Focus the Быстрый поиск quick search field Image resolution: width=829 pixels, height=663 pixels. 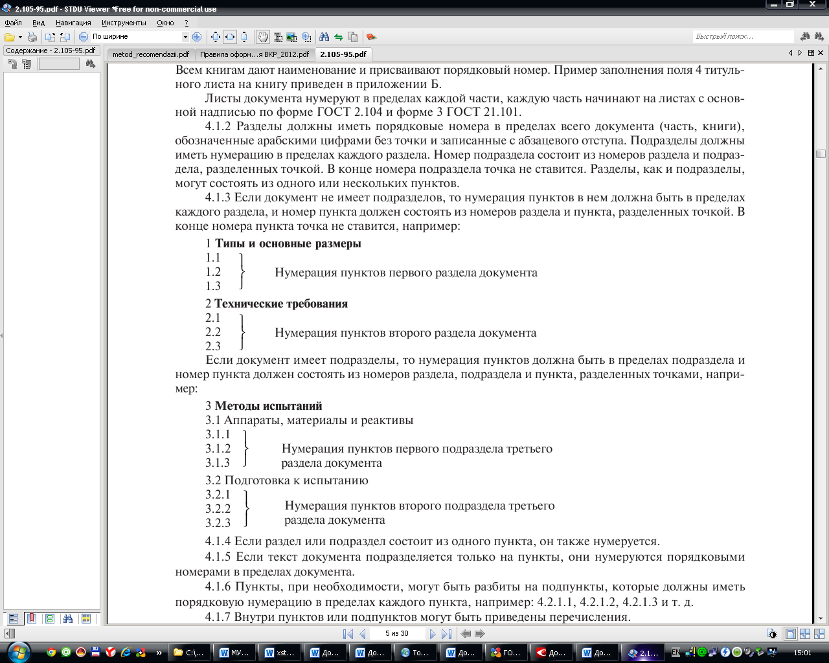(x=743, y=37)
